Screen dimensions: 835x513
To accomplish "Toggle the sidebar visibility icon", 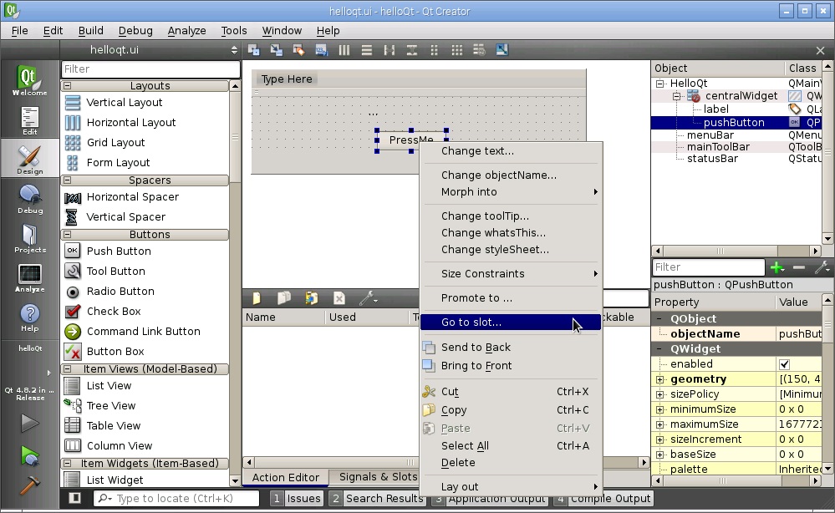I will pyautogui.click(x=75, y=498).
